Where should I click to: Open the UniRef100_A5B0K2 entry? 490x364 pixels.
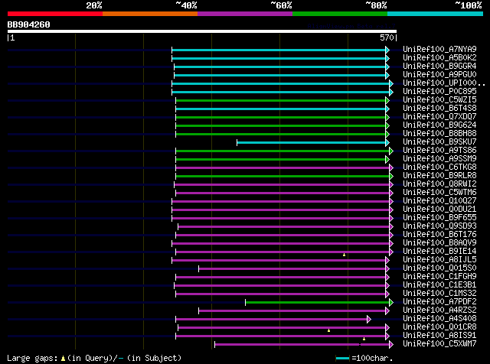(439, 58)
